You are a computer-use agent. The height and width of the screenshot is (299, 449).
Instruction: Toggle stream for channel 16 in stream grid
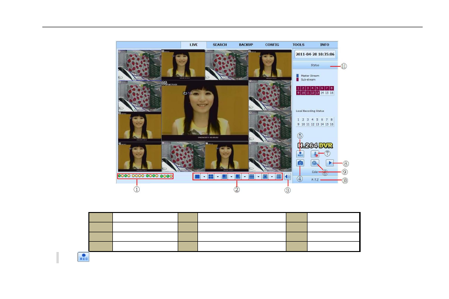tap(331, 93)
